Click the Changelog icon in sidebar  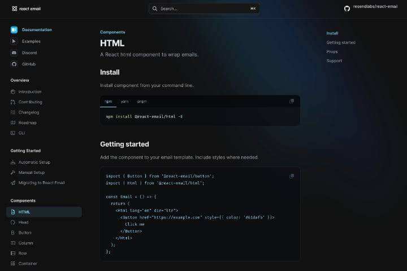(x=14, y=112)
